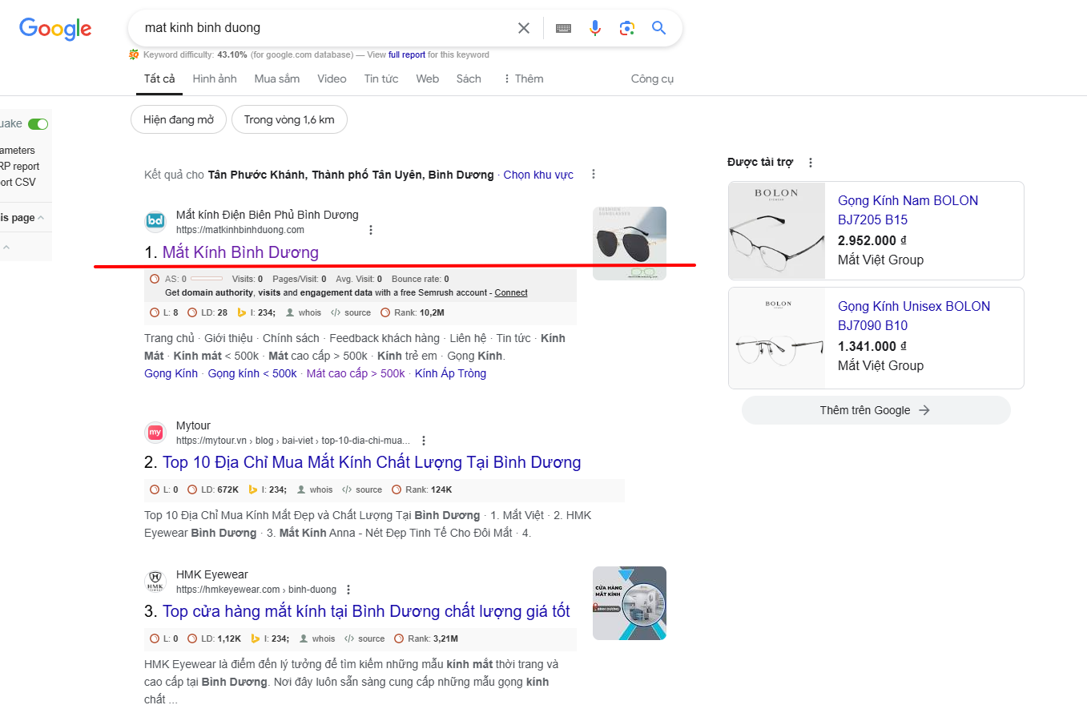This screenshot has height=721, width=1087.
Task: Clear the search query text
Action: (x=524, y=28)
